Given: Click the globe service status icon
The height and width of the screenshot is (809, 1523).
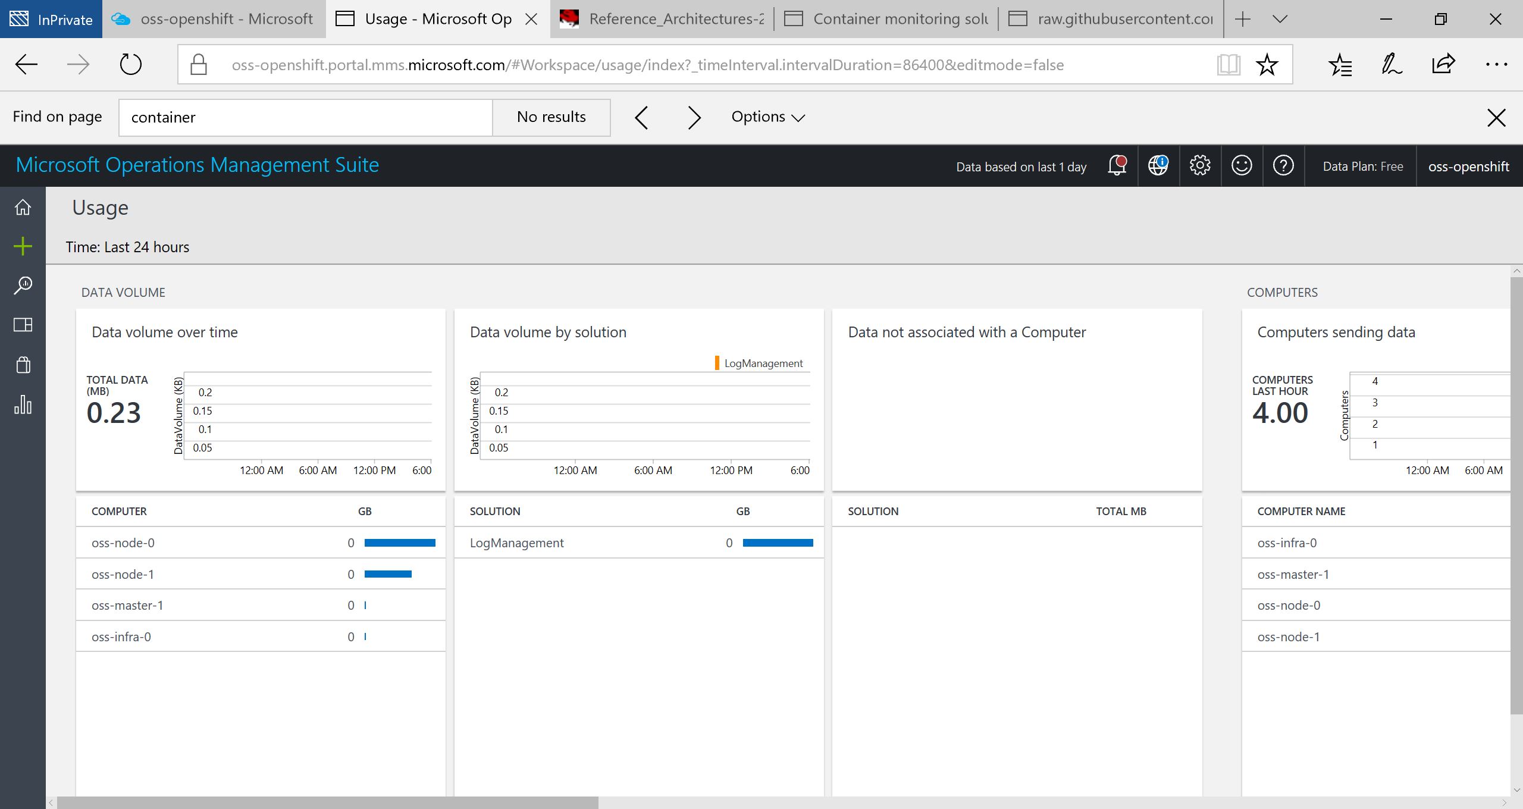Looking at the screenshot, I should (x=1158, y=165).
